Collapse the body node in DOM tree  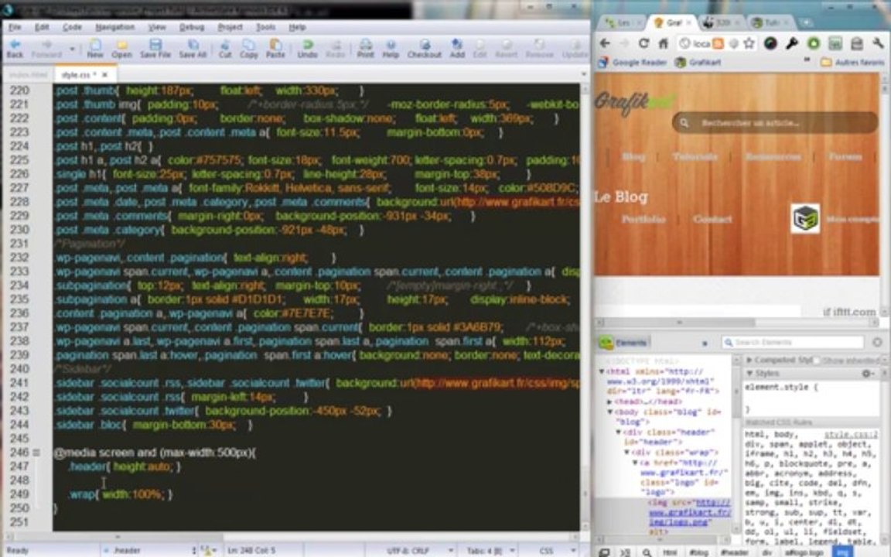click(609, 412)
